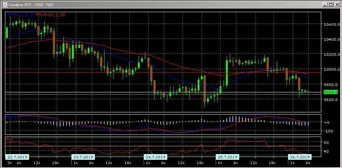Maximize the BTC/USD chart window
The height and width of the screenshot is (168, 342).
[x=331, y=5]
